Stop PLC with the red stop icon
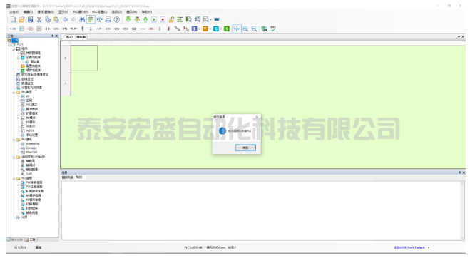Viewport: 475px width, 258px height. 163,20
